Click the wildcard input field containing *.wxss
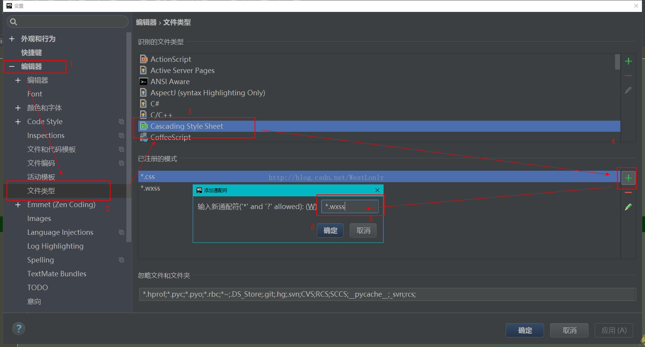This screenshot has width=645, height=347. click(349, 207)
